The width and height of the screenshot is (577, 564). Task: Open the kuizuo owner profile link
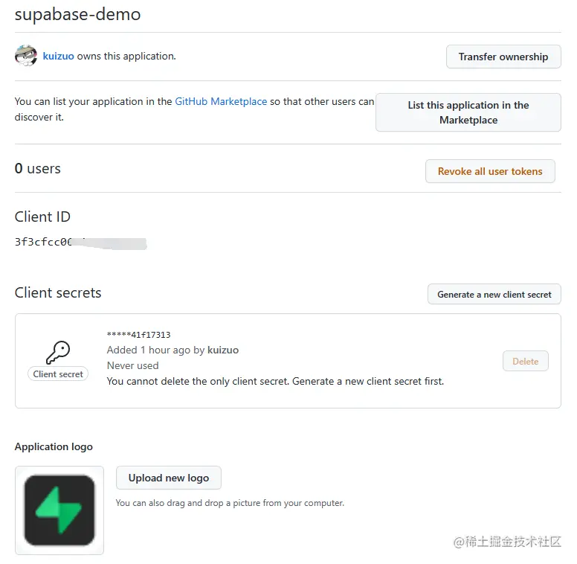(x=58, y=56)
